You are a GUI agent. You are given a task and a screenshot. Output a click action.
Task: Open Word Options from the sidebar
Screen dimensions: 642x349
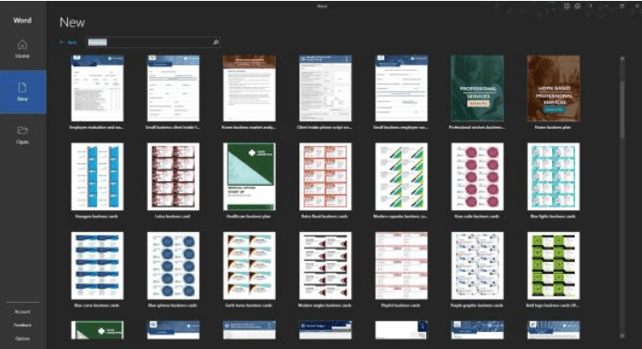click(23, 338)
